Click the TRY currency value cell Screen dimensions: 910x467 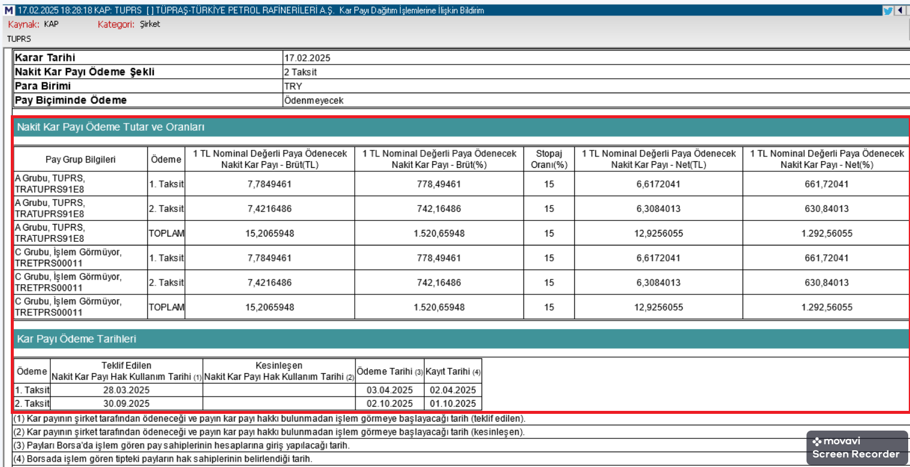tap(293, 86)
